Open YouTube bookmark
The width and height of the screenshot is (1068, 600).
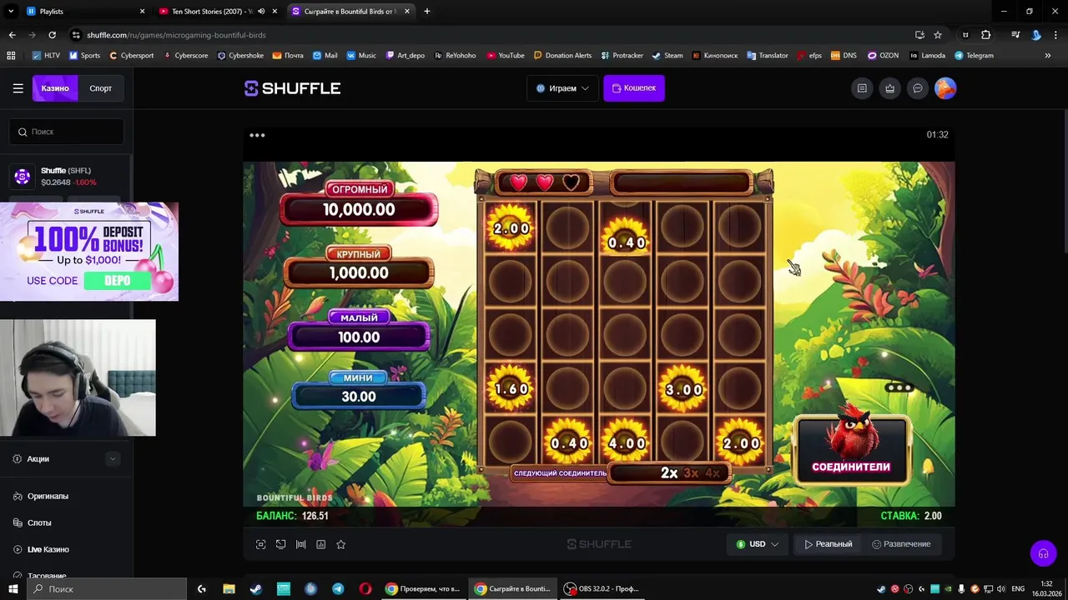506,56
